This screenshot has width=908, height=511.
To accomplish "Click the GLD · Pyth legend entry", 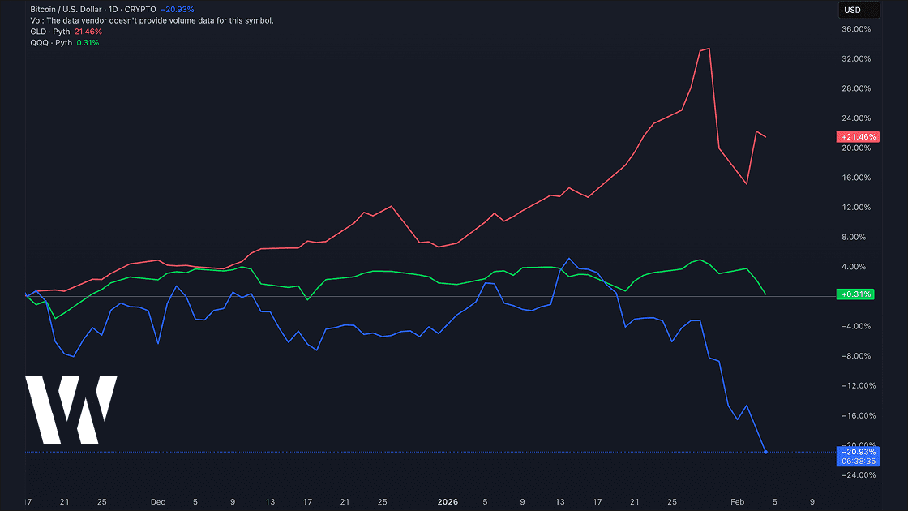I will pos(49,31).
